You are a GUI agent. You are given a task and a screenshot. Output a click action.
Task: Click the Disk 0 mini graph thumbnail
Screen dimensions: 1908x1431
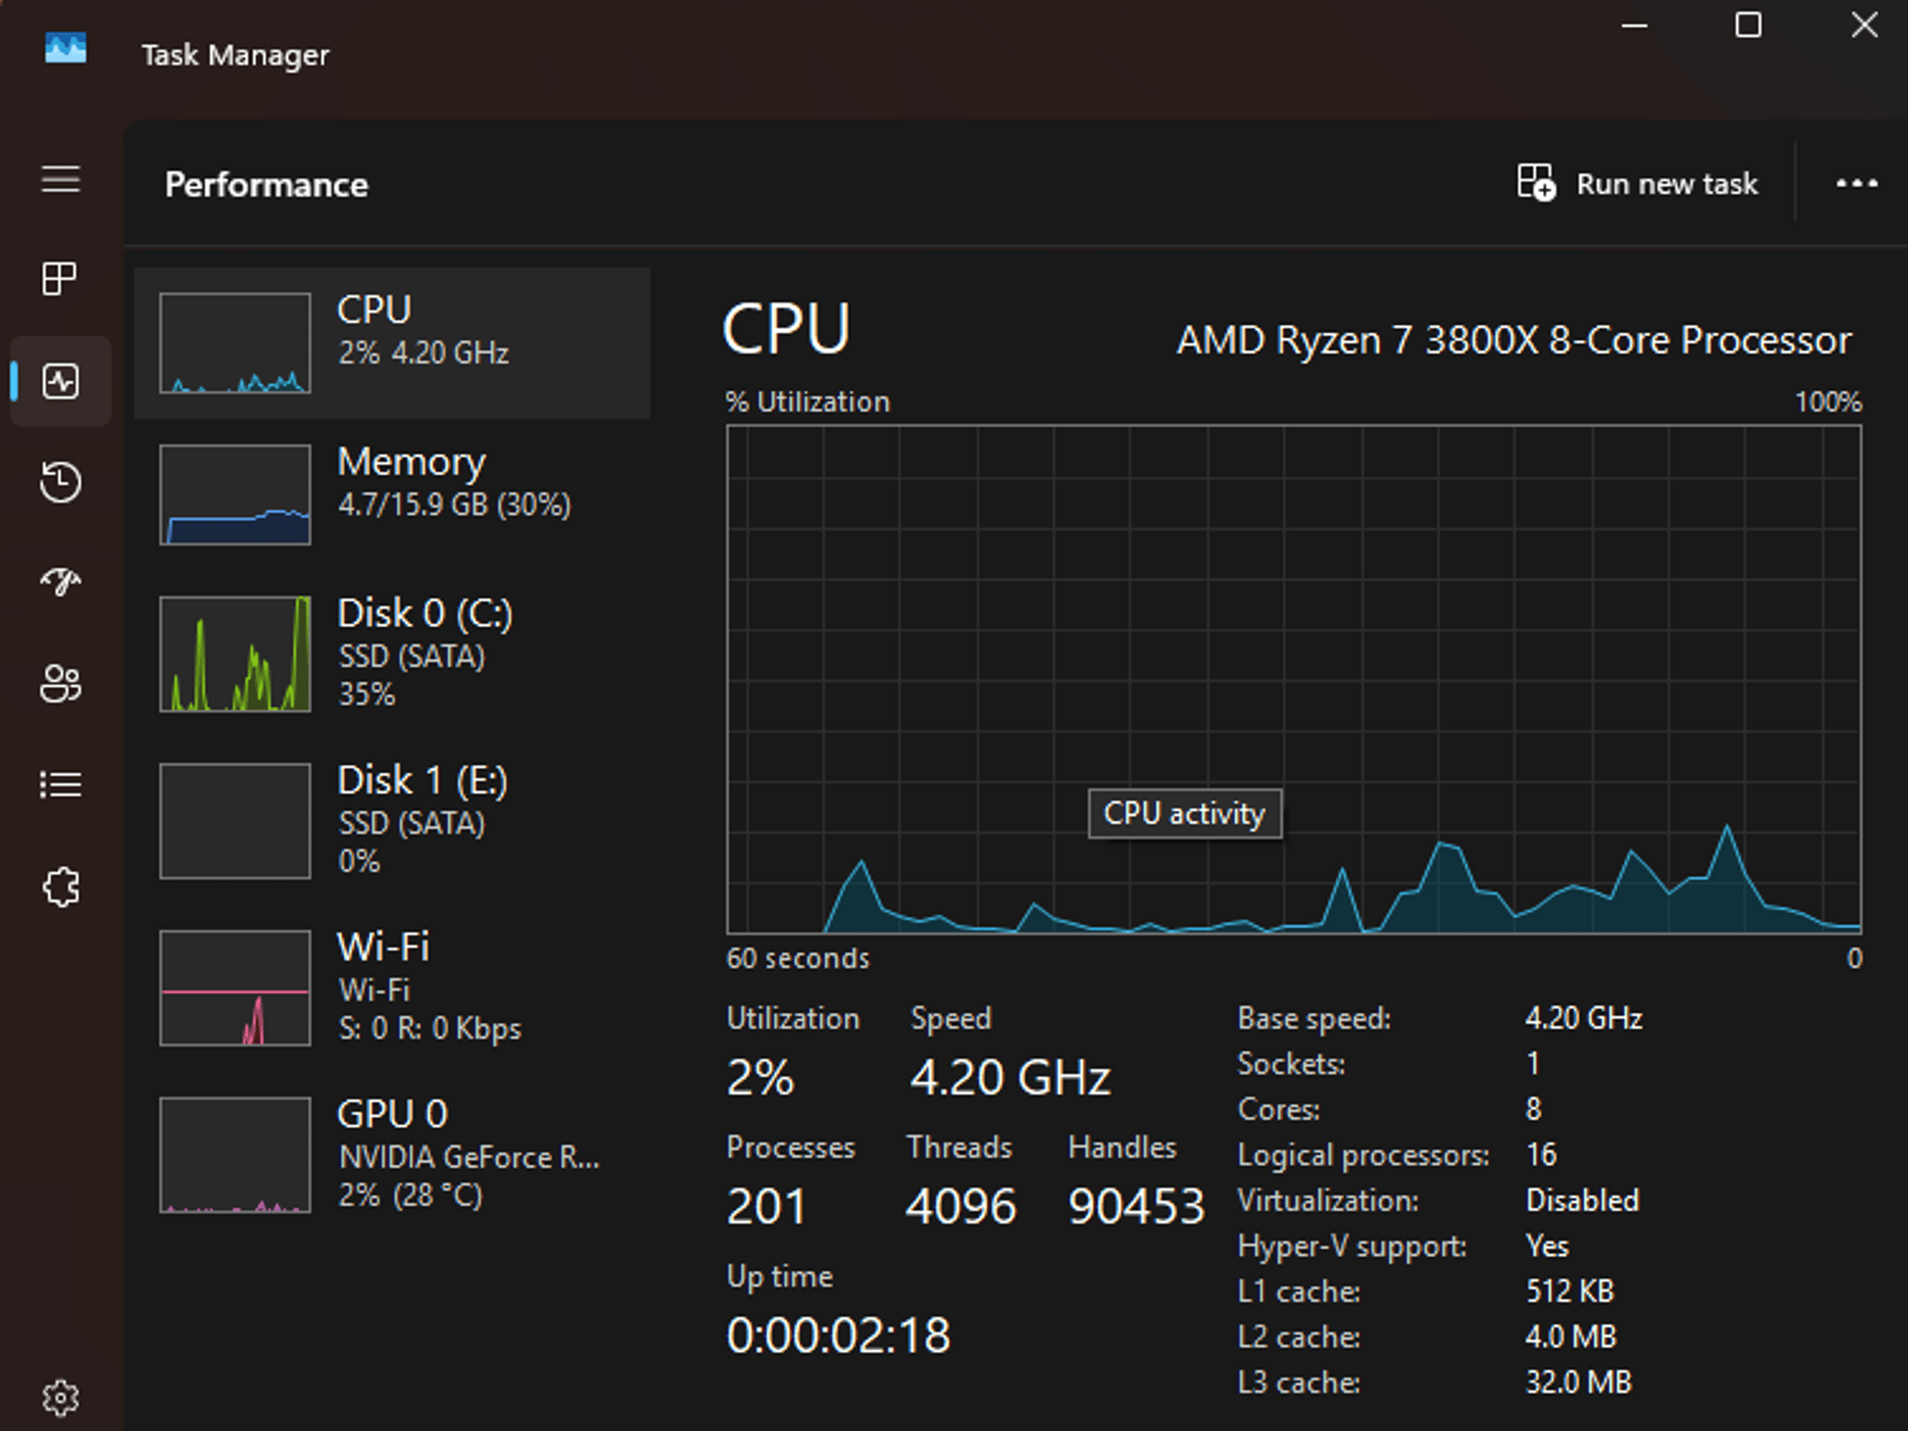pyautogui.click(x=235, y=654)
